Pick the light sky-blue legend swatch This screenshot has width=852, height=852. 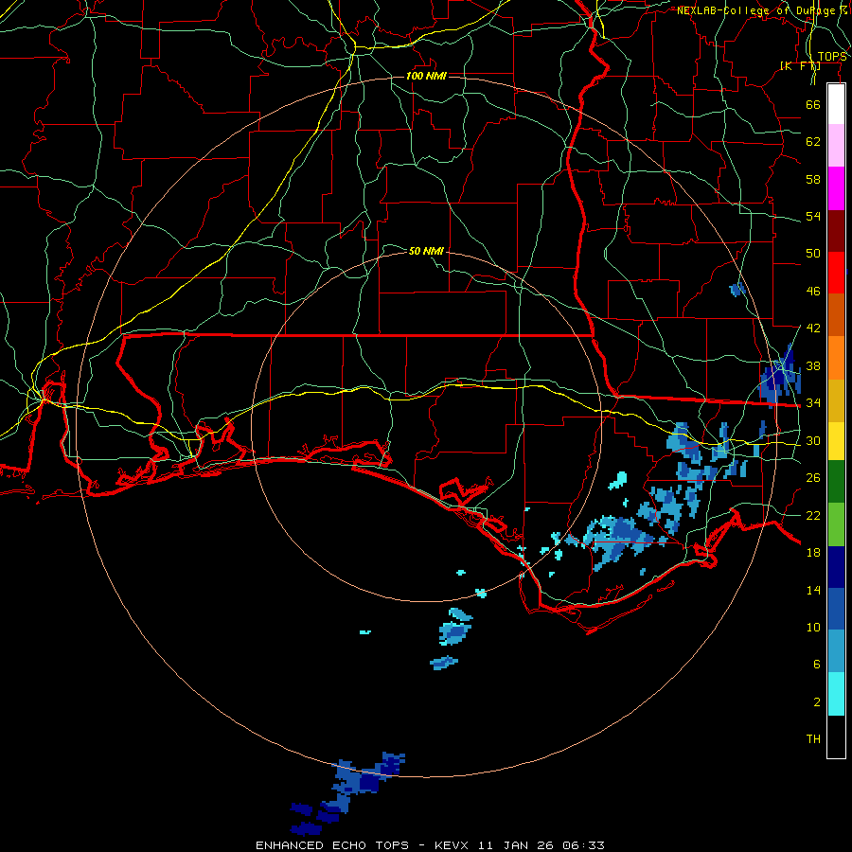click(x=836, y=651)
